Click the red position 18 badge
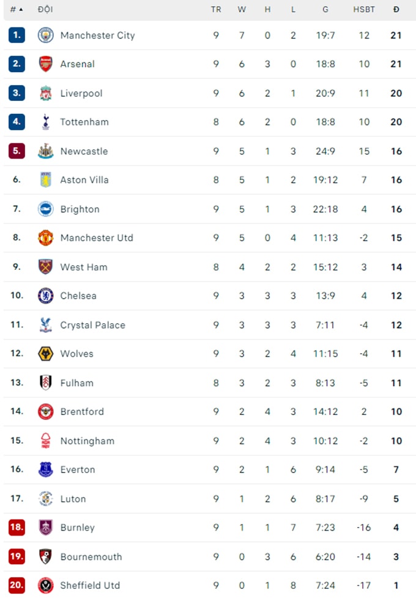Screen dimensions: 416x598 17,528
